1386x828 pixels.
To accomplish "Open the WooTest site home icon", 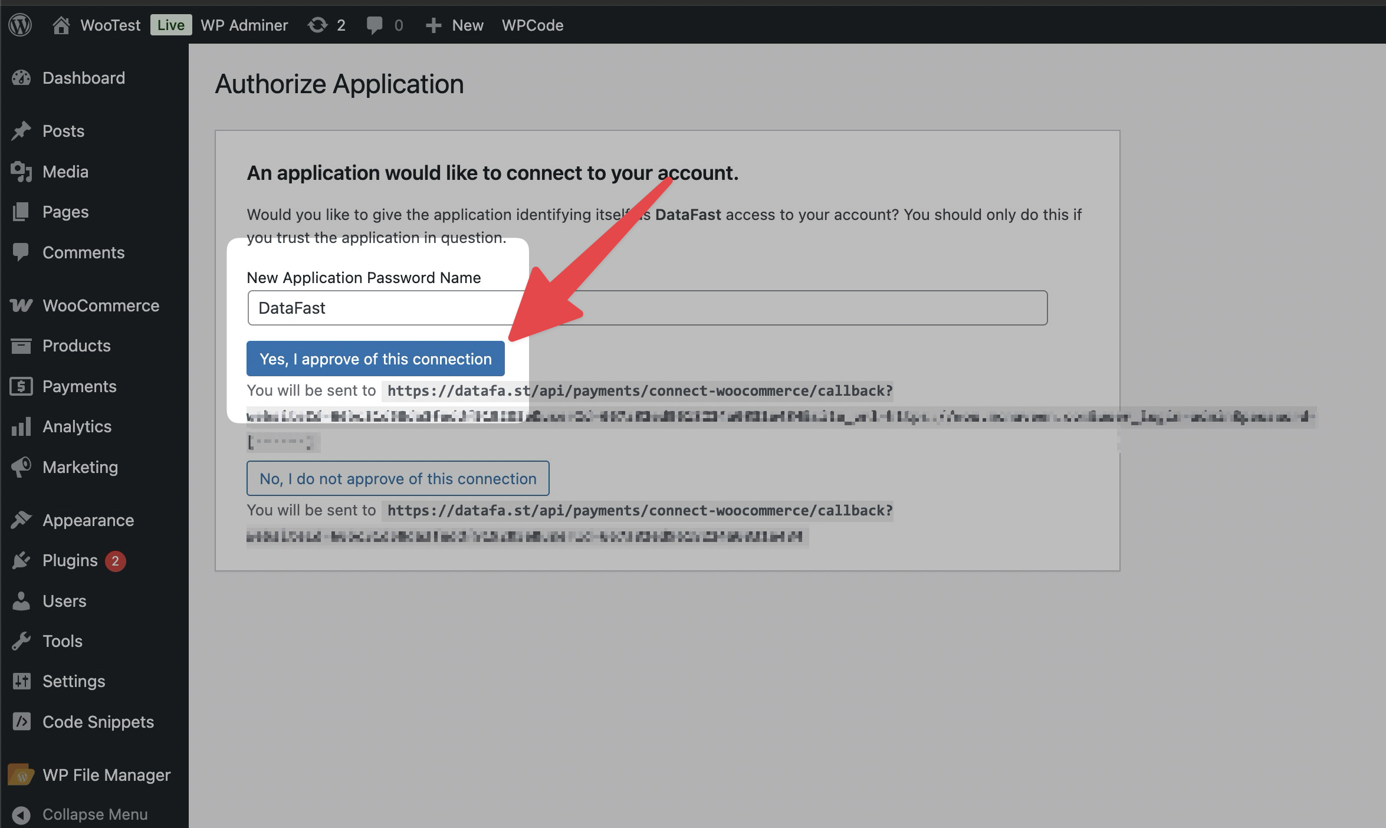I will (61, 25).
